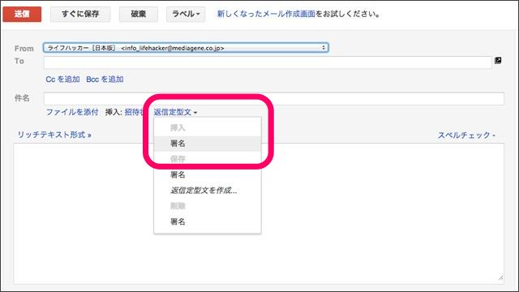Select 署名 under the 保存 section

tap(208, 174)
